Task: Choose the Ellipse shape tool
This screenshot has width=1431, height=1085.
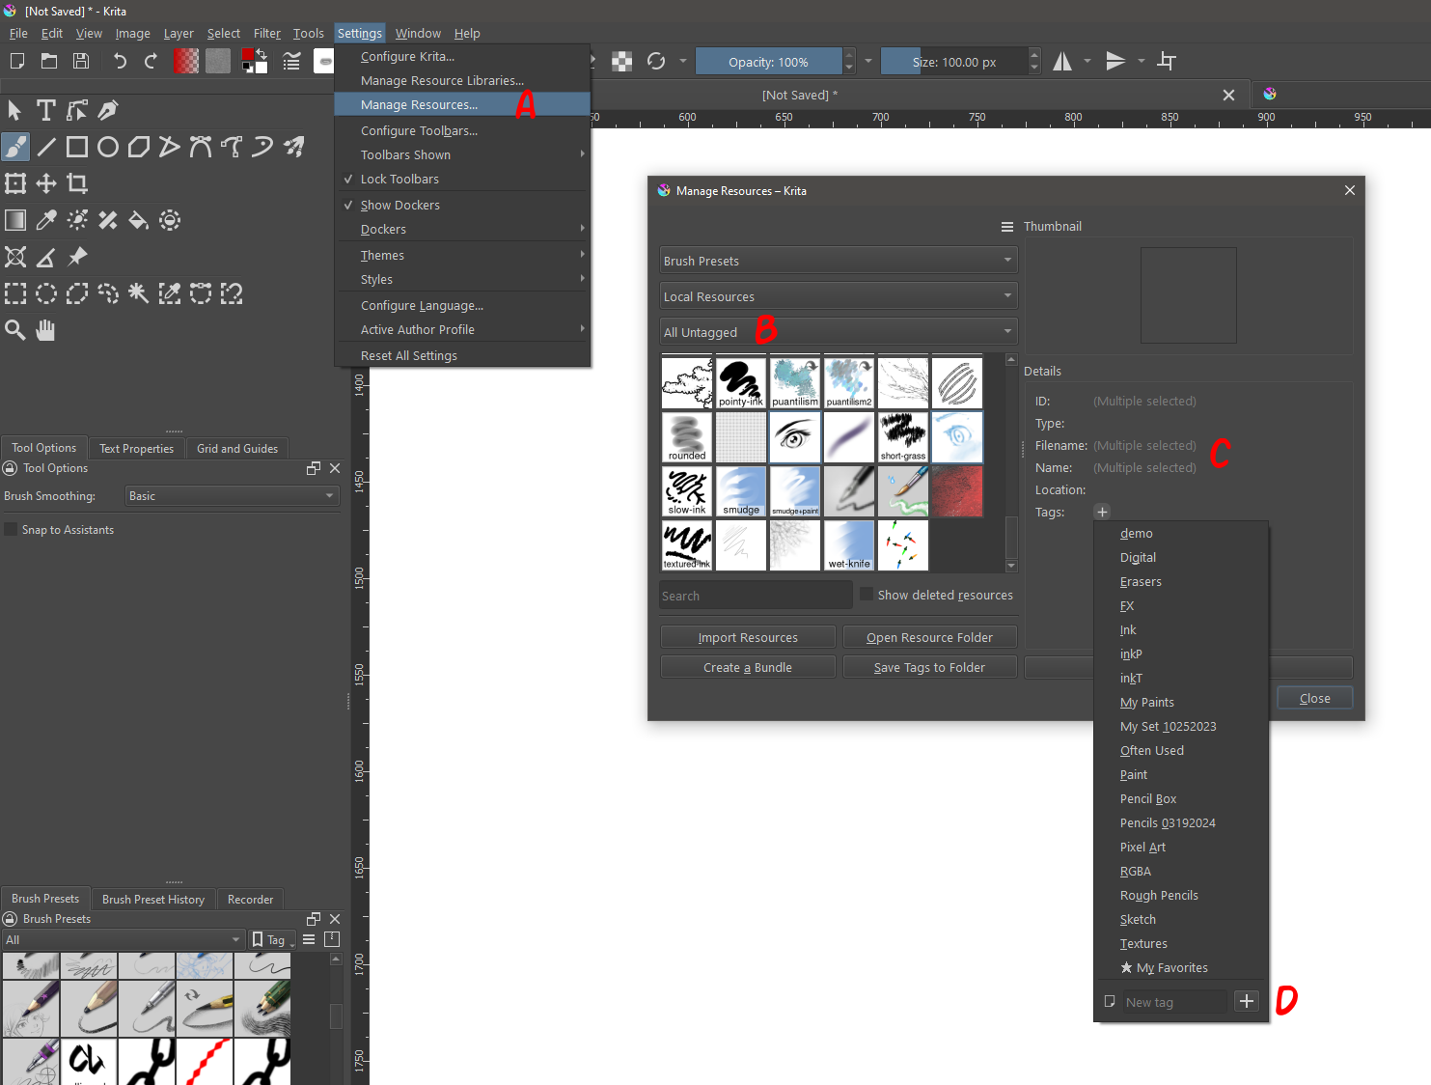Action: [108, 147]
